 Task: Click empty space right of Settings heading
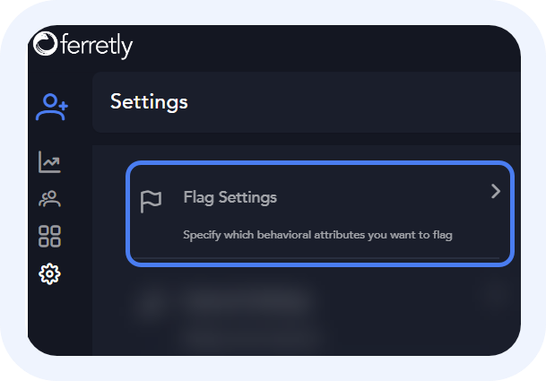359,102
